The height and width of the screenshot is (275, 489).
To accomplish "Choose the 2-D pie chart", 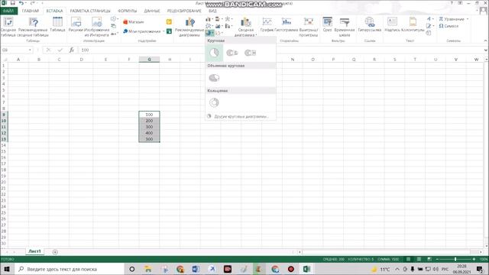I will (x=214, y=53).
